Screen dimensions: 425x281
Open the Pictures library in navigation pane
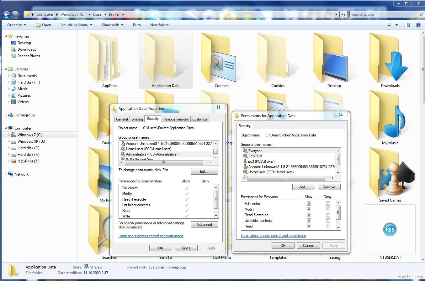point(24,95)
